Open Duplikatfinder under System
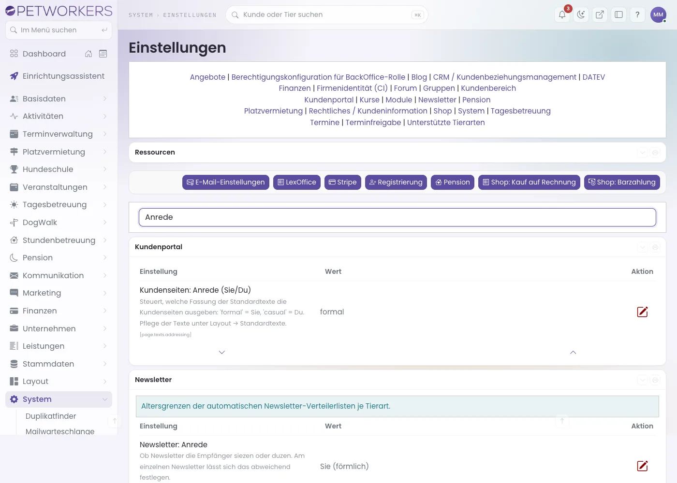 (x=51, y=416)
